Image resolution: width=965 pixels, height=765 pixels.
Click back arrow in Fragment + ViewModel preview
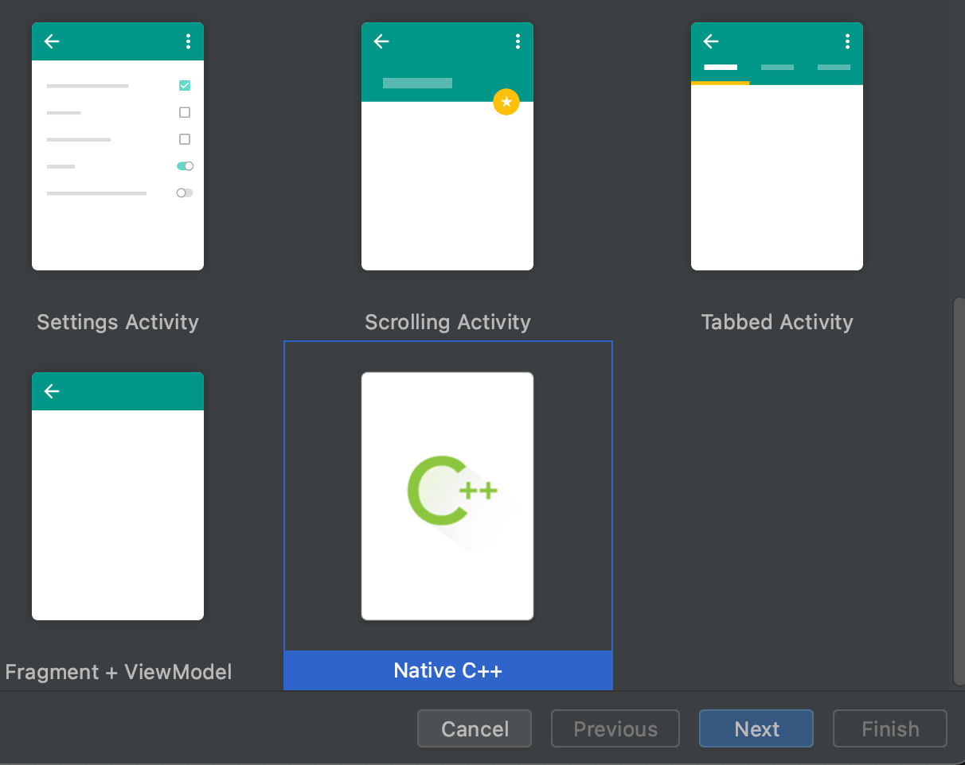[x=52, y=391]
